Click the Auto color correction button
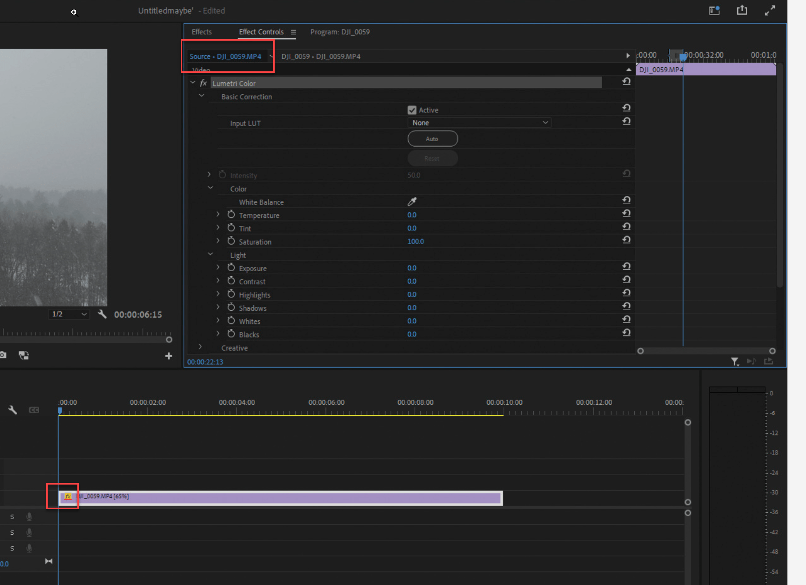 (432, 138)
